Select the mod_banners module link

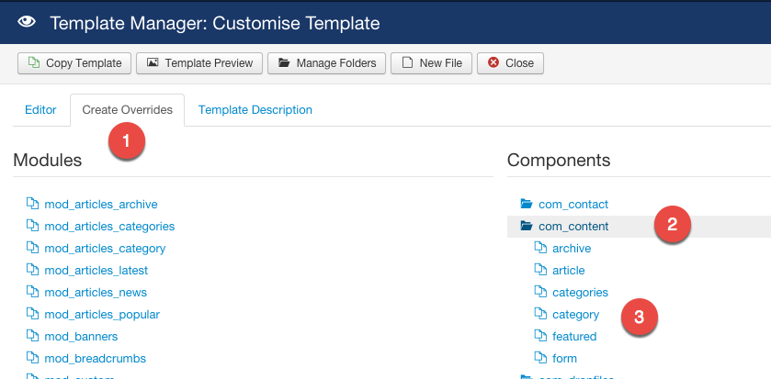pos(81,337)
